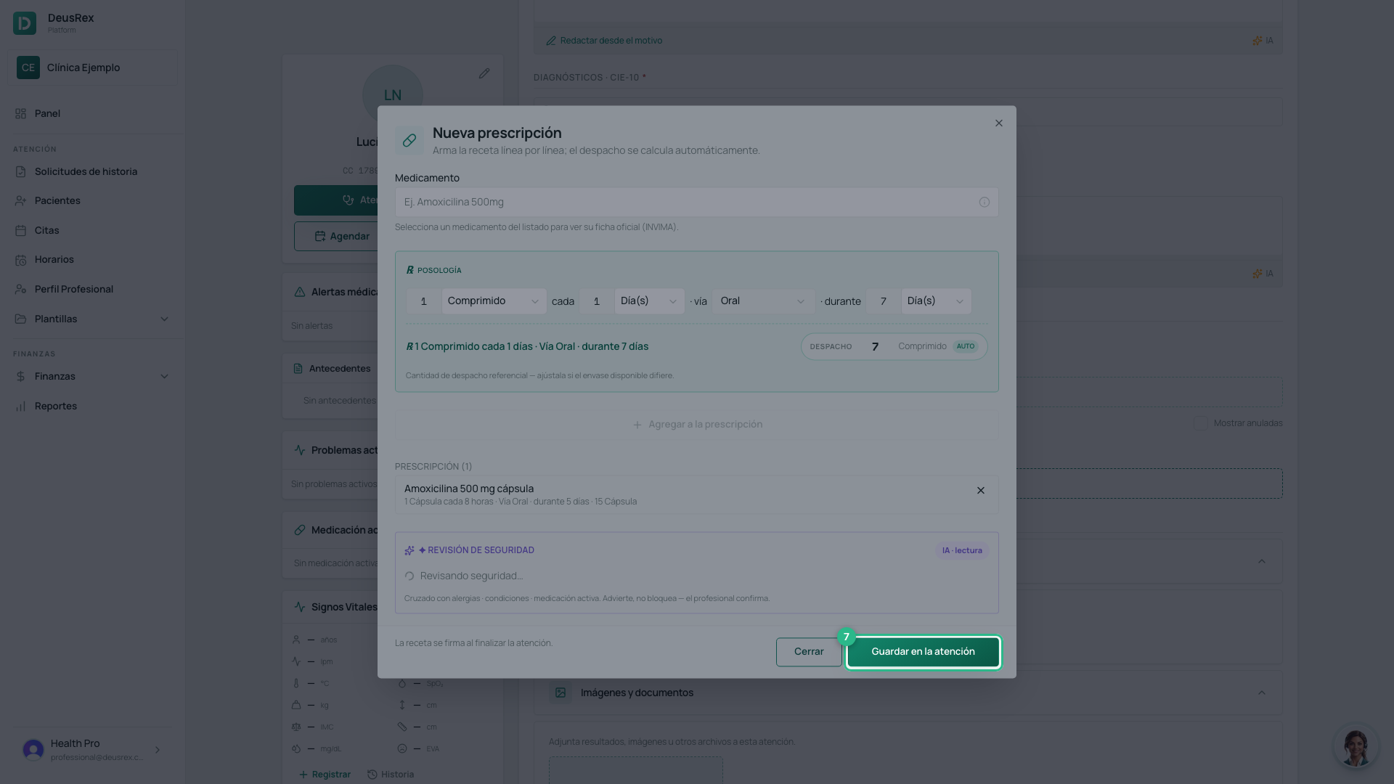Click Redactar desde el motivo link

pos(604,41)
